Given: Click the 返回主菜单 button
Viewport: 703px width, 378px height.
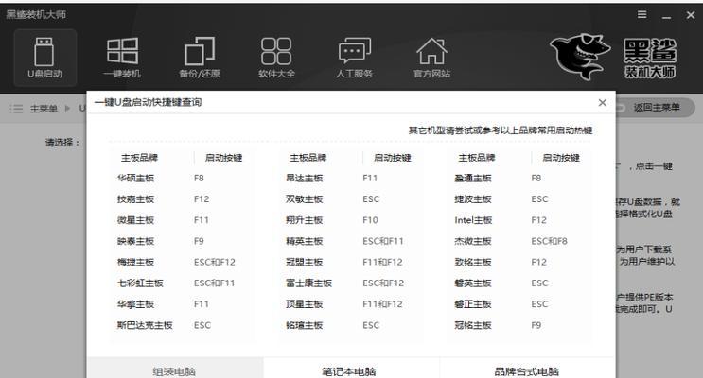Looking at the screenshot, I should [657, 108].
